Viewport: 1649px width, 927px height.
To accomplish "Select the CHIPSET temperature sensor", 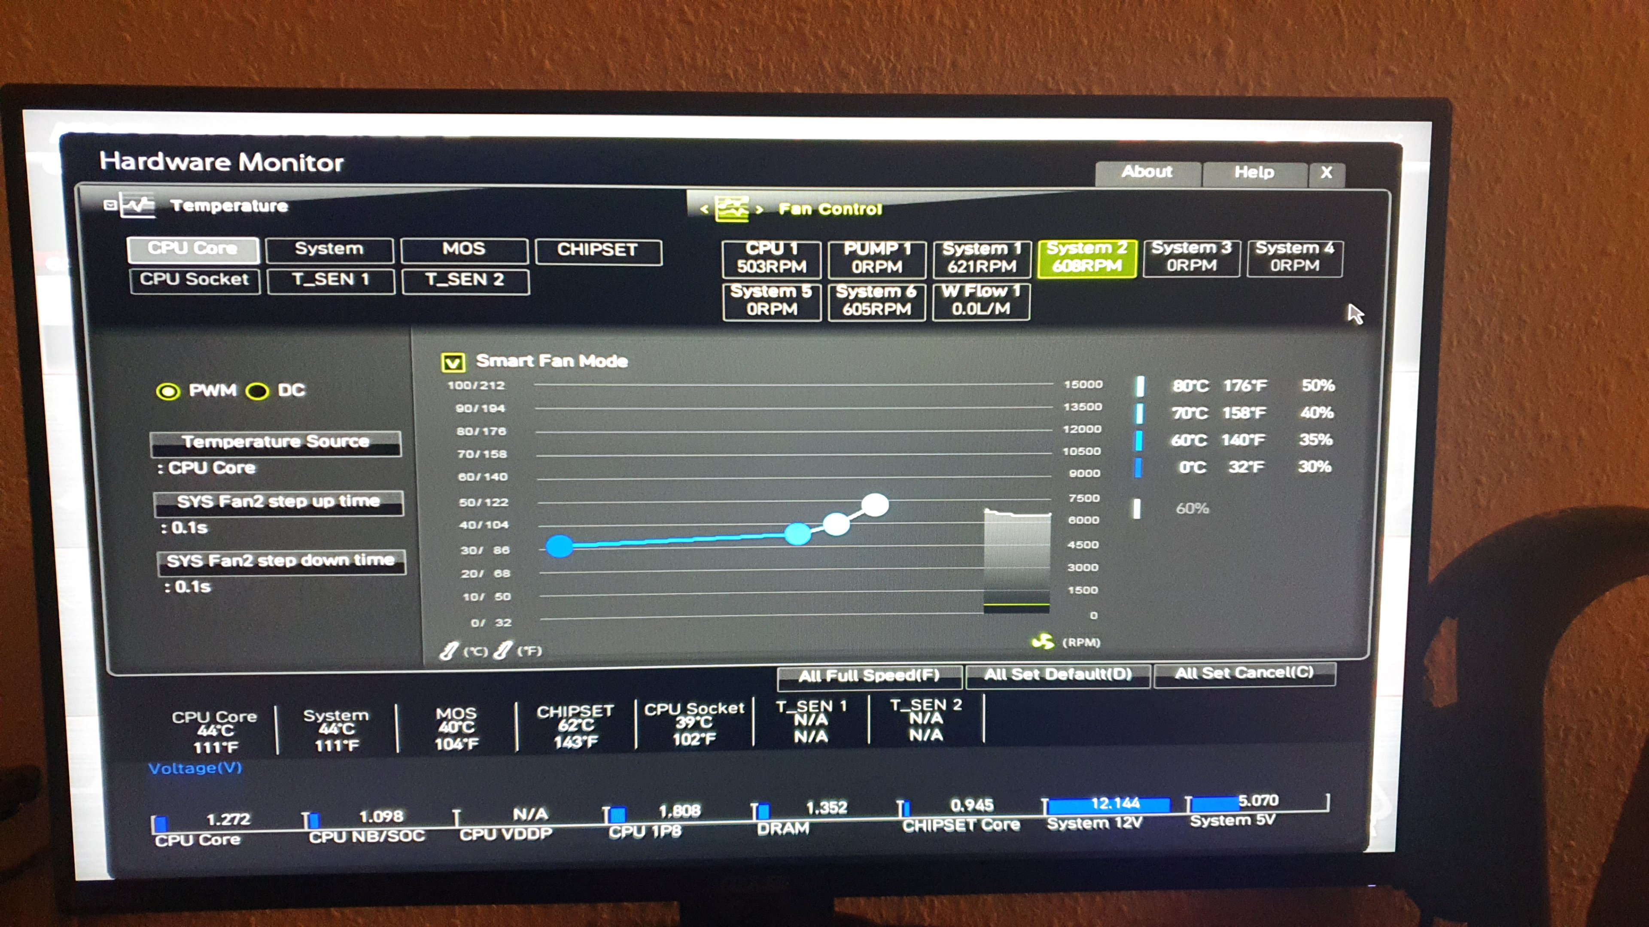I will pyautogui.click(x=598, y=250).
